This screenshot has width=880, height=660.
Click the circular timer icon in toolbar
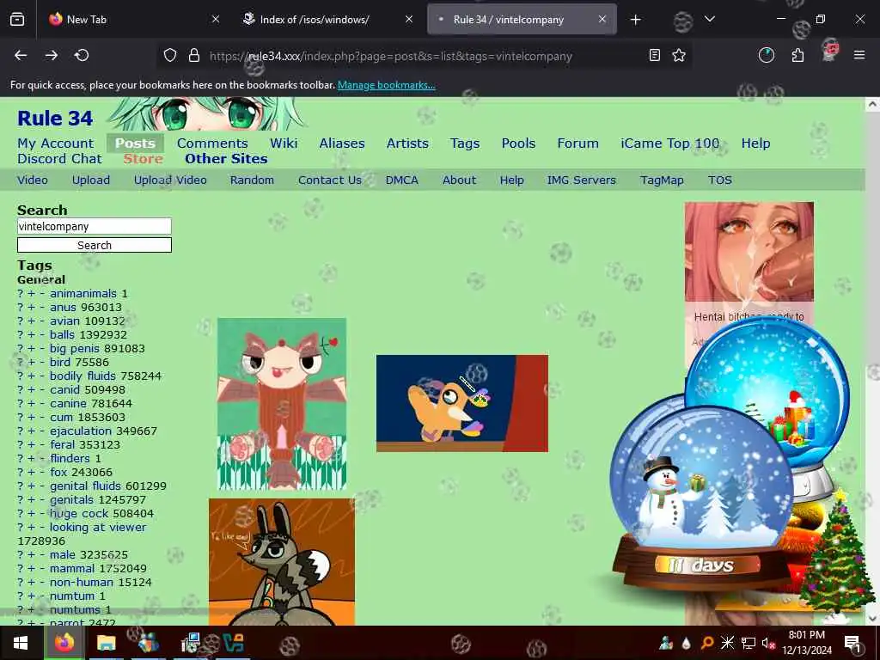coord(766,55)
